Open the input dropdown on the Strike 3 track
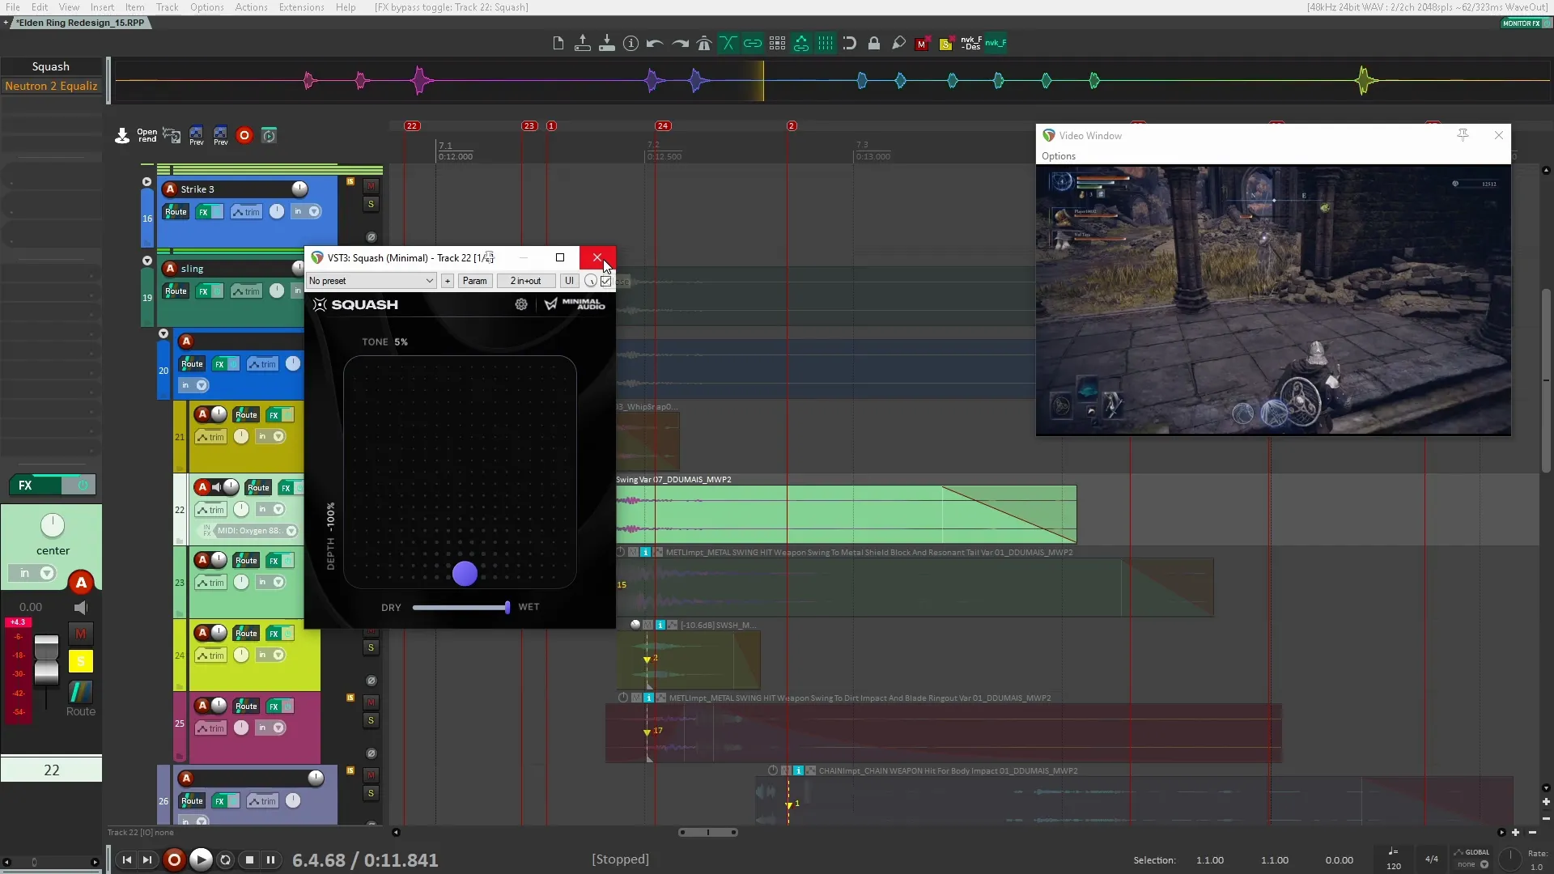Viewport: 1554px width, 874px height. click(x=313, y=211)
